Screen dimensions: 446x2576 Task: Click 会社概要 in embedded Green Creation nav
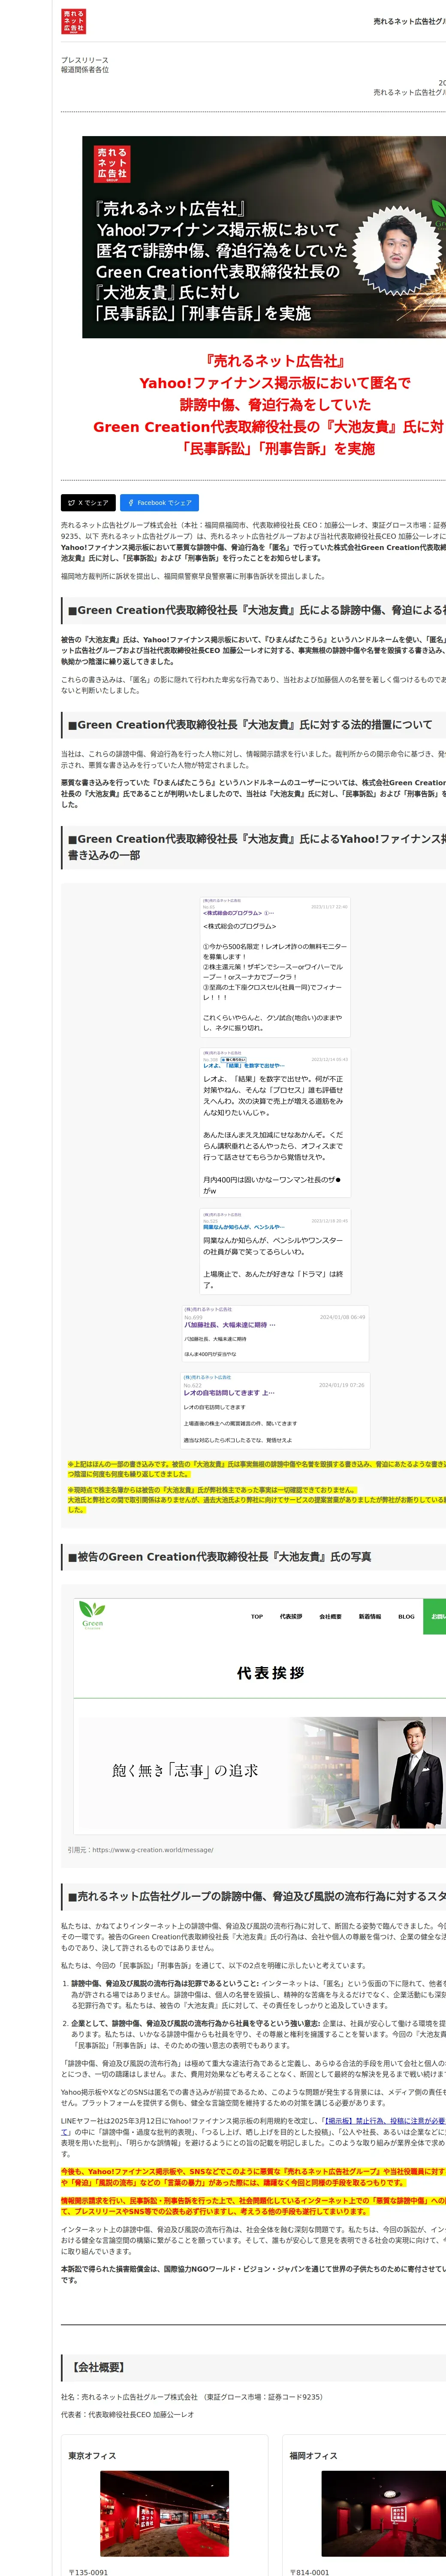(330, 1616)
